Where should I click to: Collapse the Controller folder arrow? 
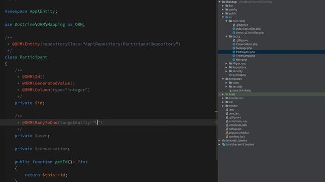click(x=226, y=21)
